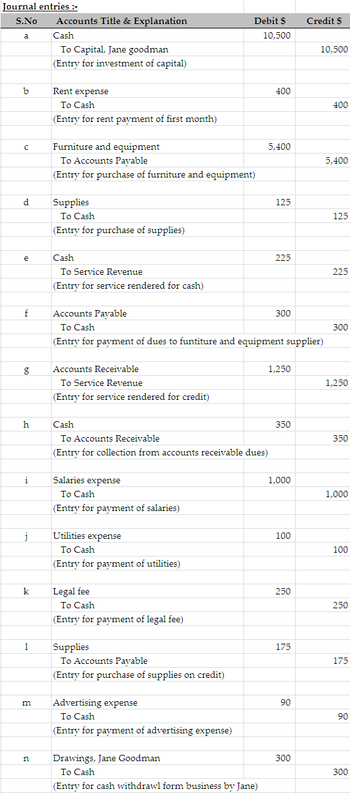Click the 'Legal fee' account cell
Image resolution: width=350 pixels, height=794 pixels.
71,591
